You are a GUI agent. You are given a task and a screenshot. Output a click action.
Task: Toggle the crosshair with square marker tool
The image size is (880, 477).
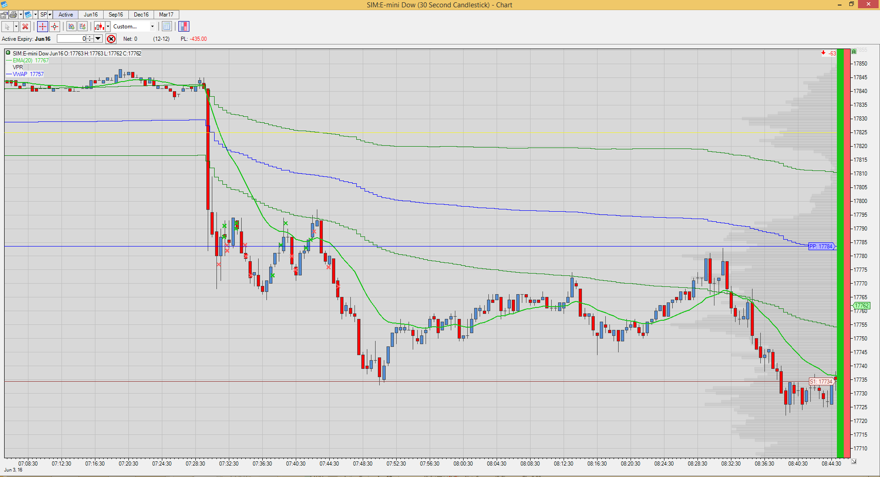pyautogui.click(x=55, y=27)
